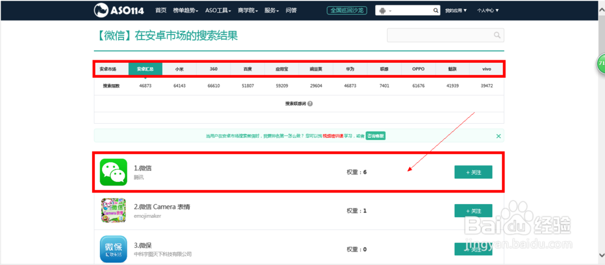Click the 权重：6 value for 微信
This screenshot has width=605, height=265.
click(x=356, y=172)
